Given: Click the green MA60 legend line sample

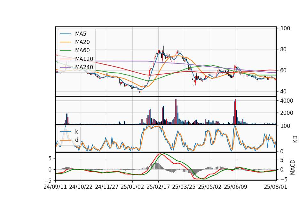Looking at the screenshot, I should point(65,51).
